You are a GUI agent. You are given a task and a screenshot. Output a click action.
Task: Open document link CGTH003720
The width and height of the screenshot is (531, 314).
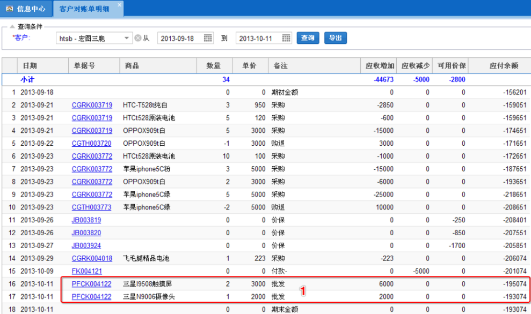tap(92, 144)
